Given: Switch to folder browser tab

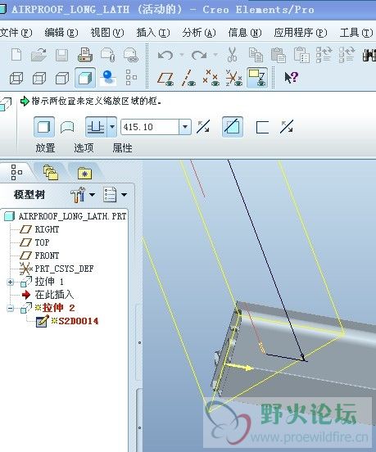Looking at the screenshot, I should pos(51,173).
